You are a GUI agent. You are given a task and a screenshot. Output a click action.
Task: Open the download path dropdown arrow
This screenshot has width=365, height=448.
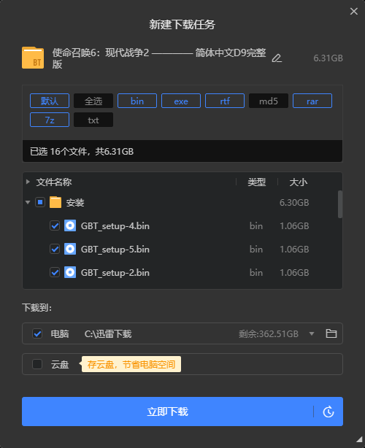312,333
